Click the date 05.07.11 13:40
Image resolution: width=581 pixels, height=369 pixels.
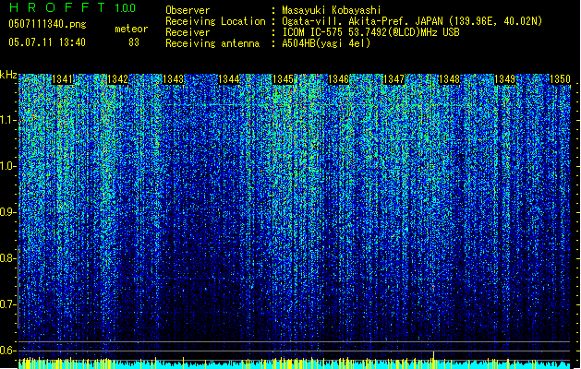click(x=47, y=42)
